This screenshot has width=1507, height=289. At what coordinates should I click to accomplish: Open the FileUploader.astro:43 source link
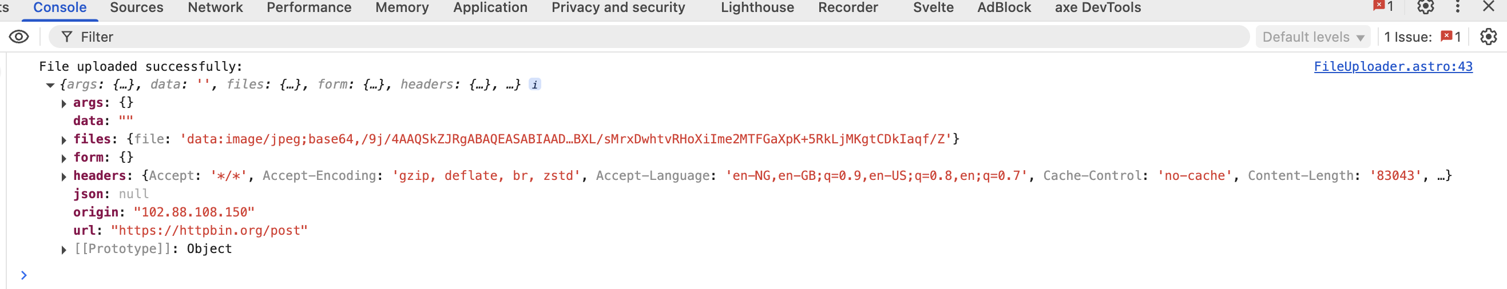1393,67
